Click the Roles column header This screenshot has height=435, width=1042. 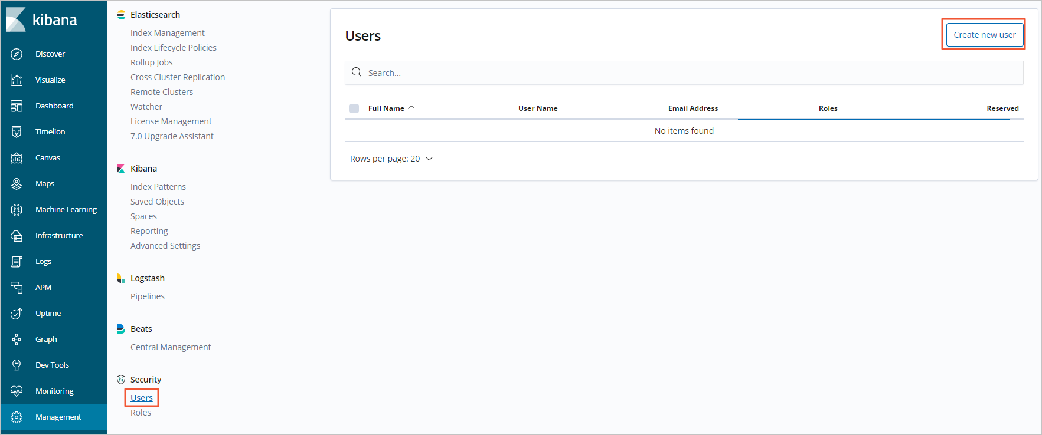click(828, 108)
